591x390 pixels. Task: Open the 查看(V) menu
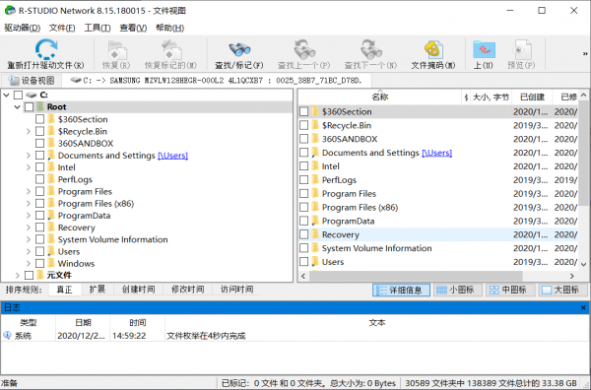(x=133, y=28)
